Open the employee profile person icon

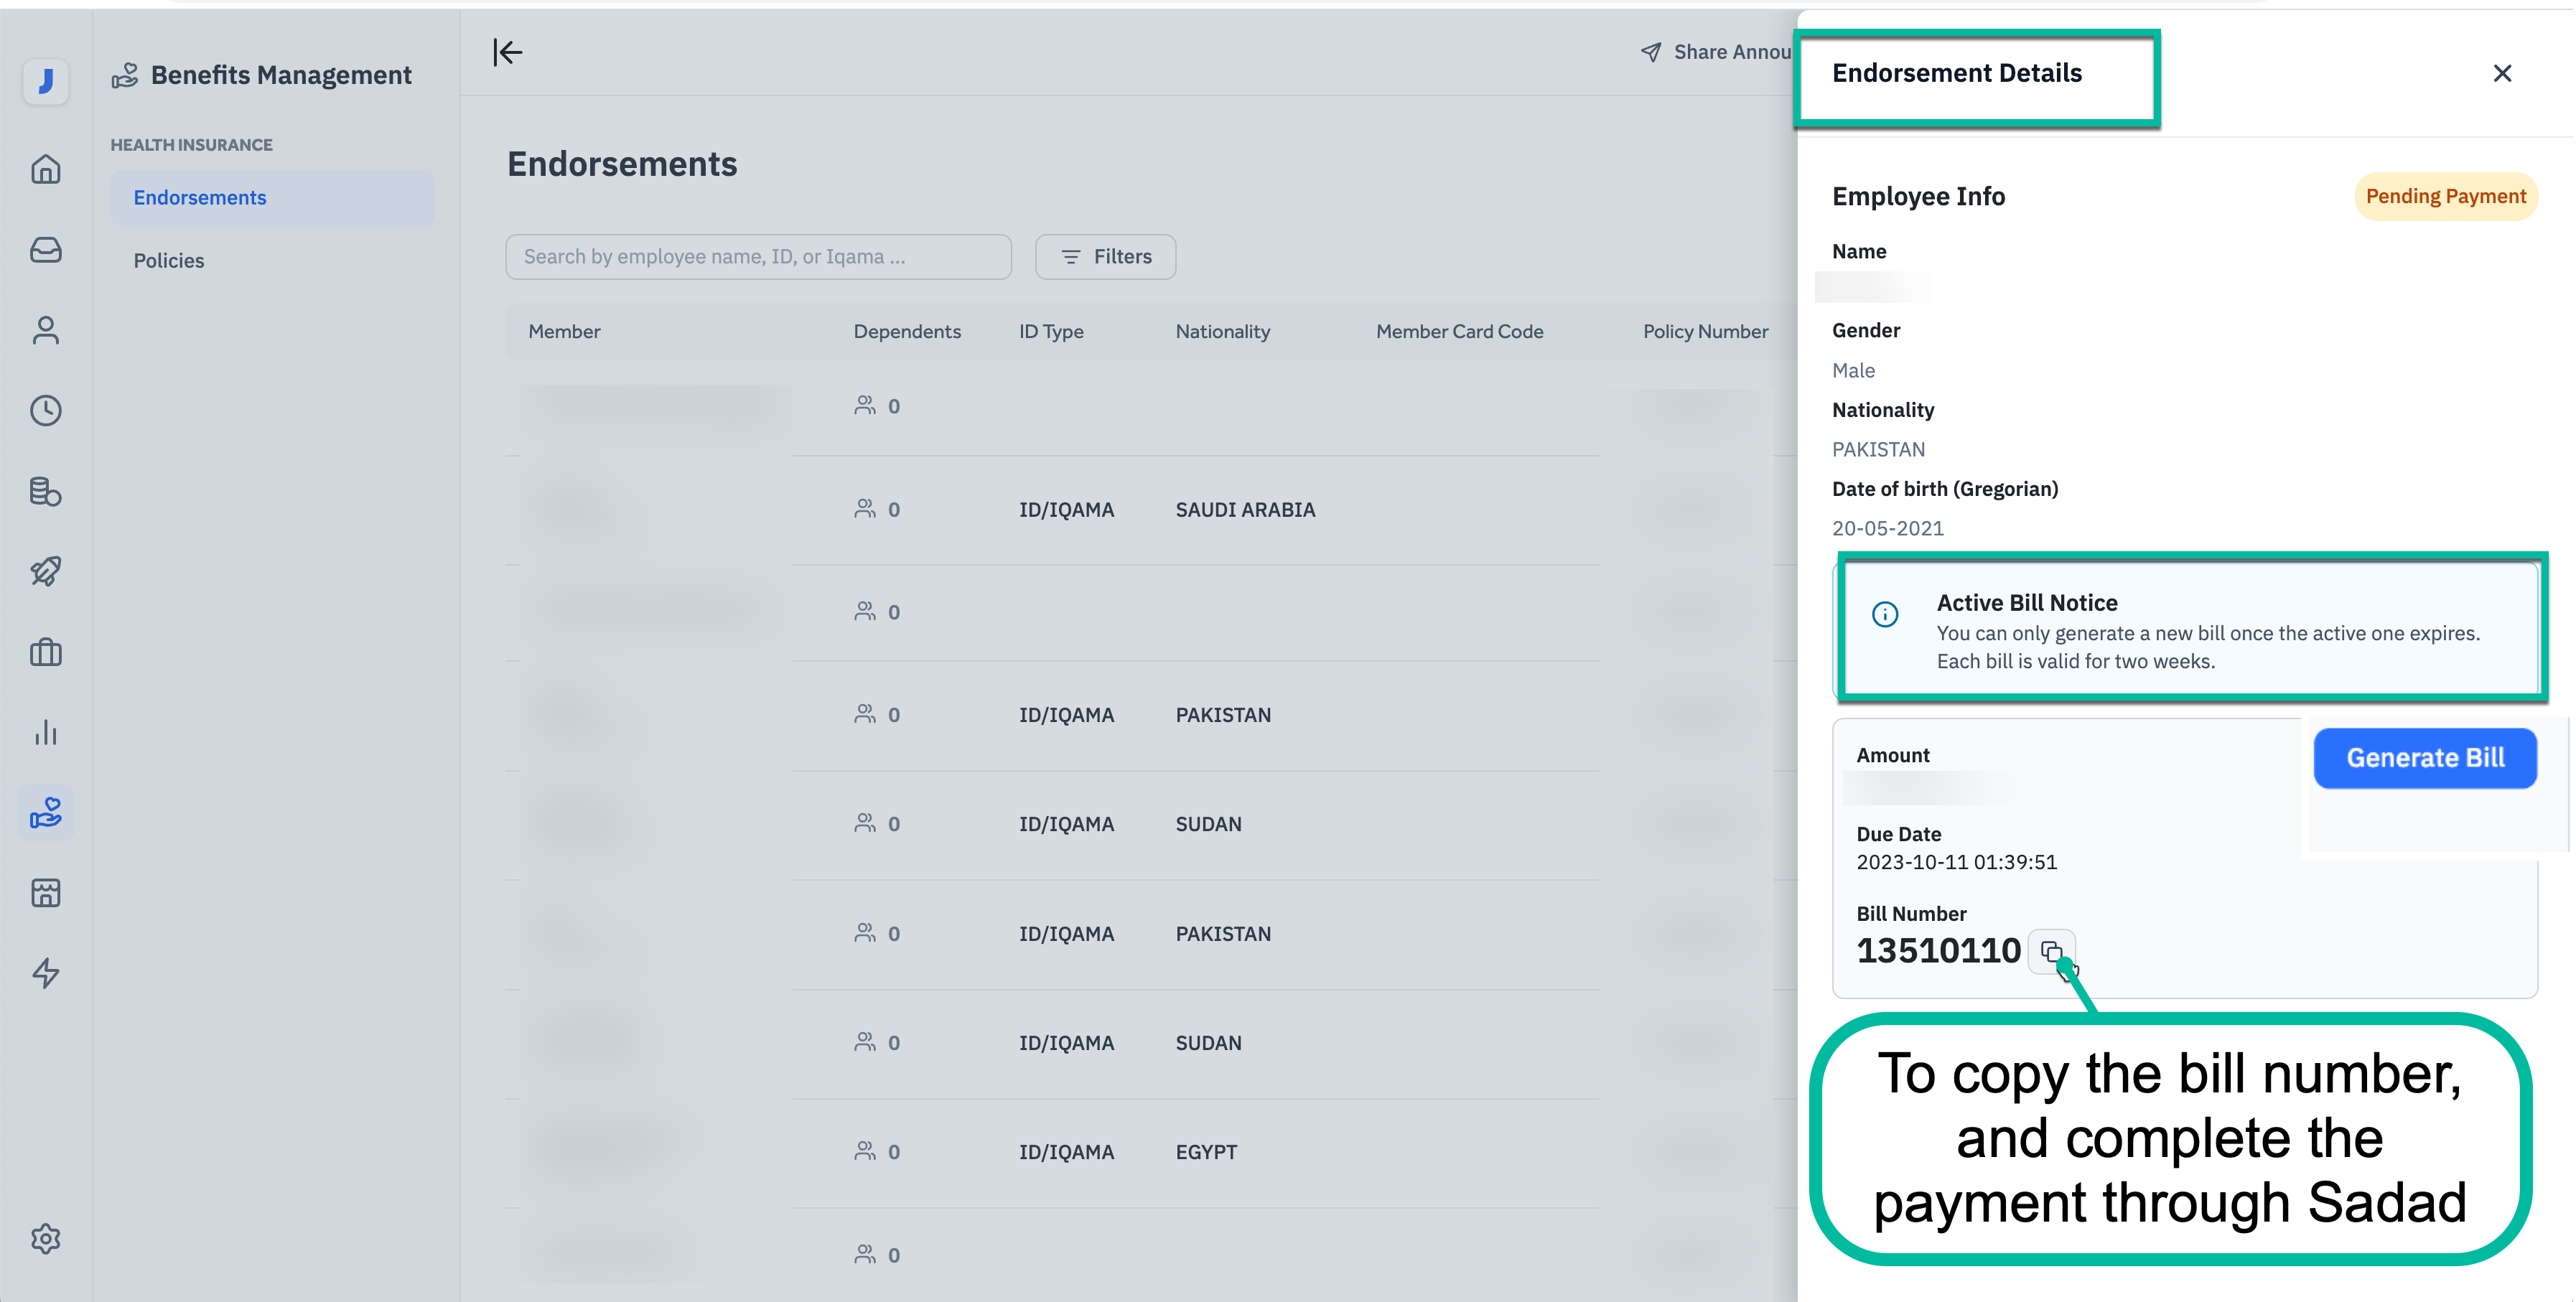[45, 330]
